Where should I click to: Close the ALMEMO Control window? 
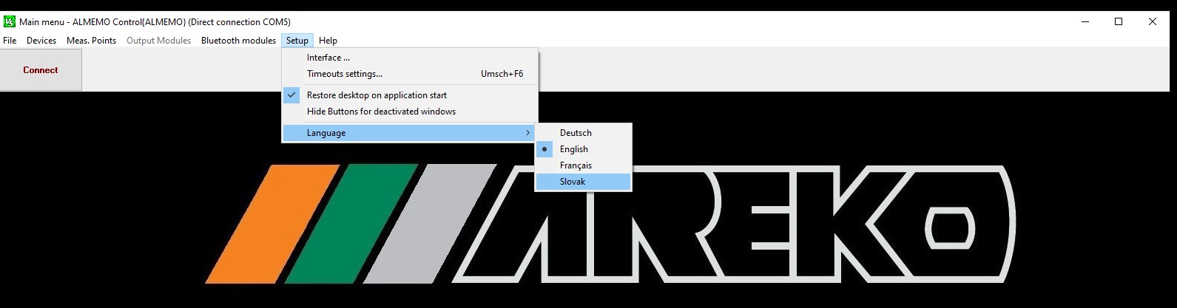click(x=1153, y=21)
